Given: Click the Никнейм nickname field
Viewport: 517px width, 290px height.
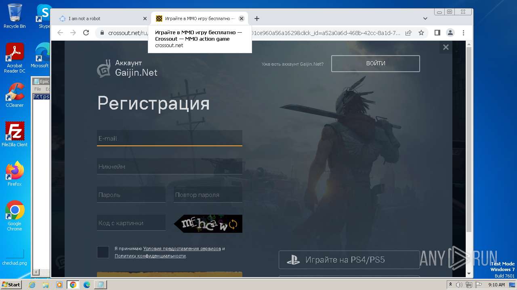Looking at the screenshot, I should (x=170, y=166).
